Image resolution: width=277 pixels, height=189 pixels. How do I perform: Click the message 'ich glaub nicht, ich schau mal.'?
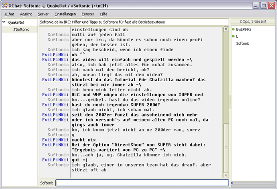tap(113, 110)
